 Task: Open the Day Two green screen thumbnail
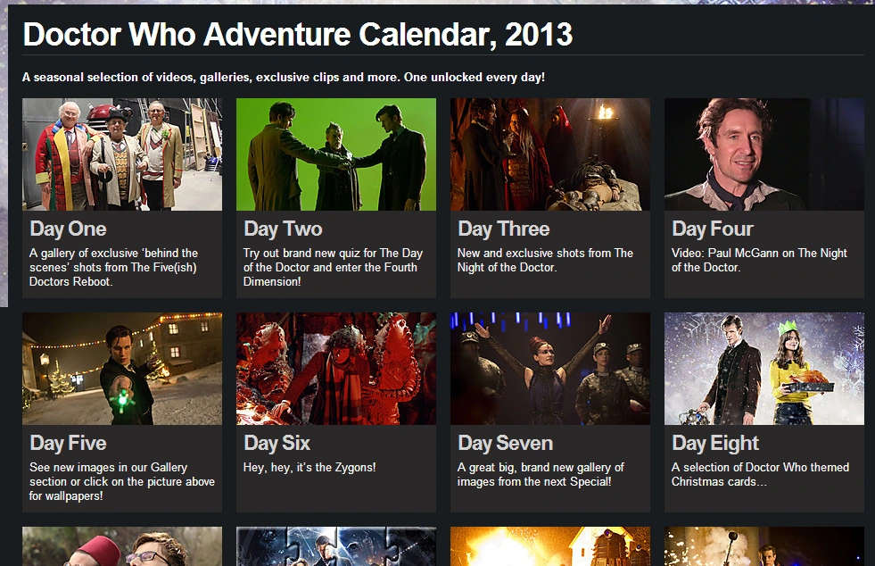click(x=336, y=154)
